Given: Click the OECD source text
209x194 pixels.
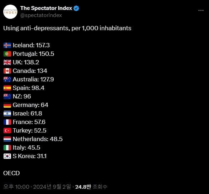Looking at the screenshot, I should coord(11,173).
